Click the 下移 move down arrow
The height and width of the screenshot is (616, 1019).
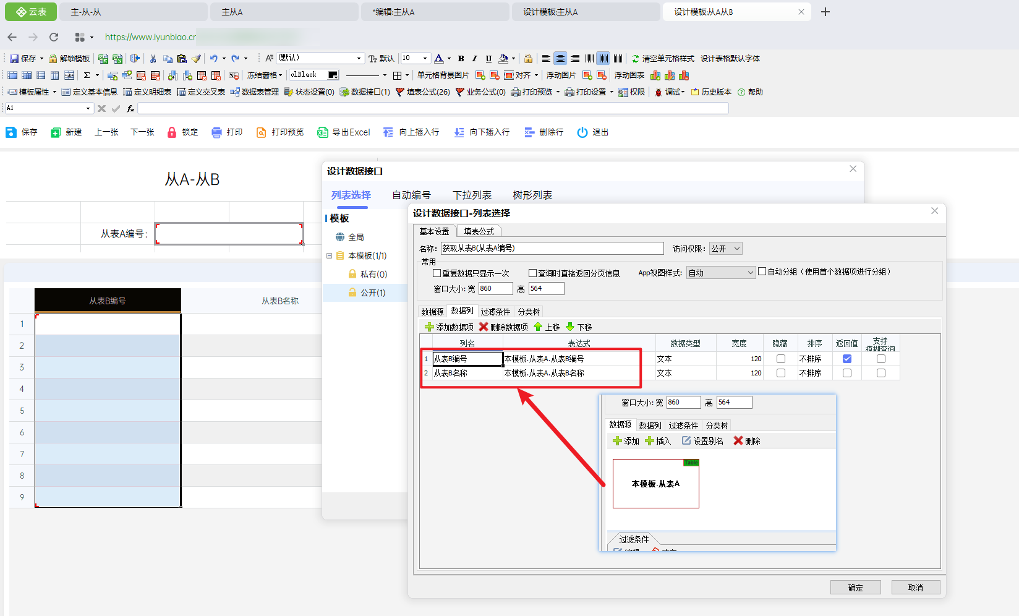pyautogui.click(x=570, y=327)
